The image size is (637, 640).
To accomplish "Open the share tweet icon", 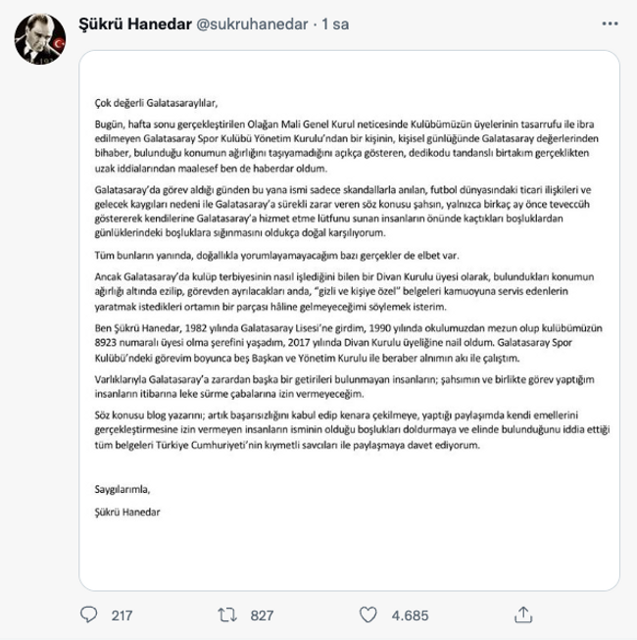I will coord(523,615).
